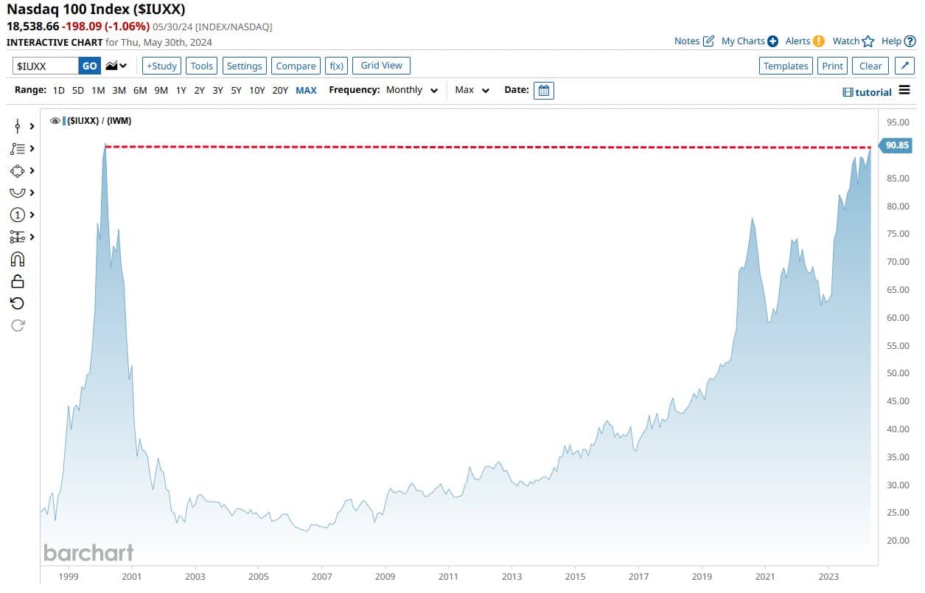Click the My Charts plus icon
The width and height of the screenshot is (925, 593).
pyautogui.click(x=772, y=41)
